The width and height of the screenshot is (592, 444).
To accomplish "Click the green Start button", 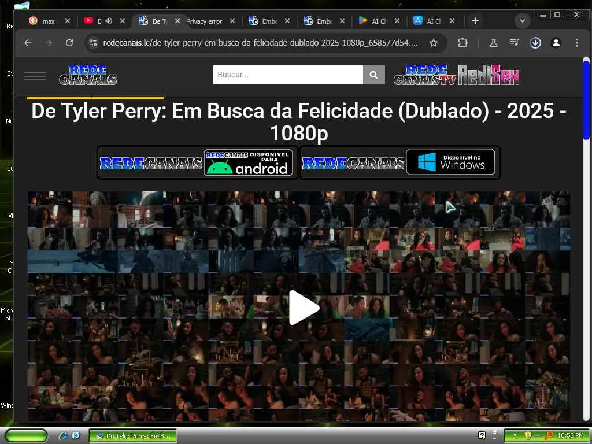I will point(26,436).
